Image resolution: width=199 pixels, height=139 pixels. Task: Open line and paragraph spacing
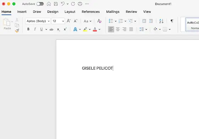click(142, 29)
